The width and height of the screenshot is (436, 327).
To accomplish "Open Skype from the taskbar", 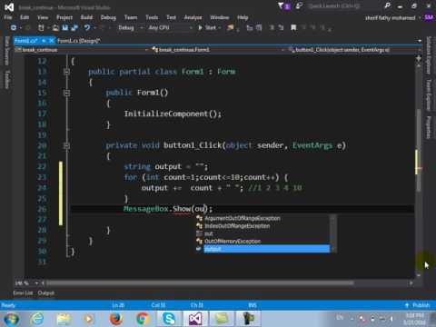I will (169, 319).
